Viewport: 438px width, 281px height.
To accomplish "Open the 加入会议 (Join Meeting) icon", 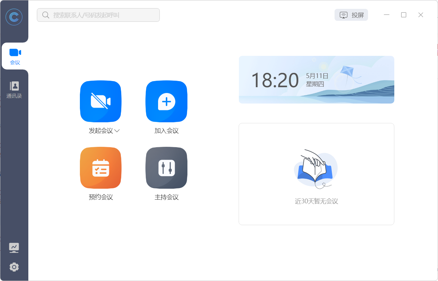I will (x=166, y=101).
